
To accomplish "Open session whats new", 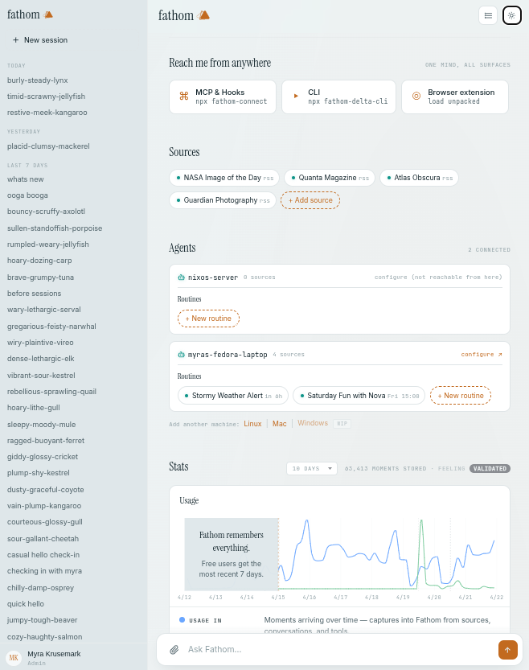I will (x=26, y=179).
